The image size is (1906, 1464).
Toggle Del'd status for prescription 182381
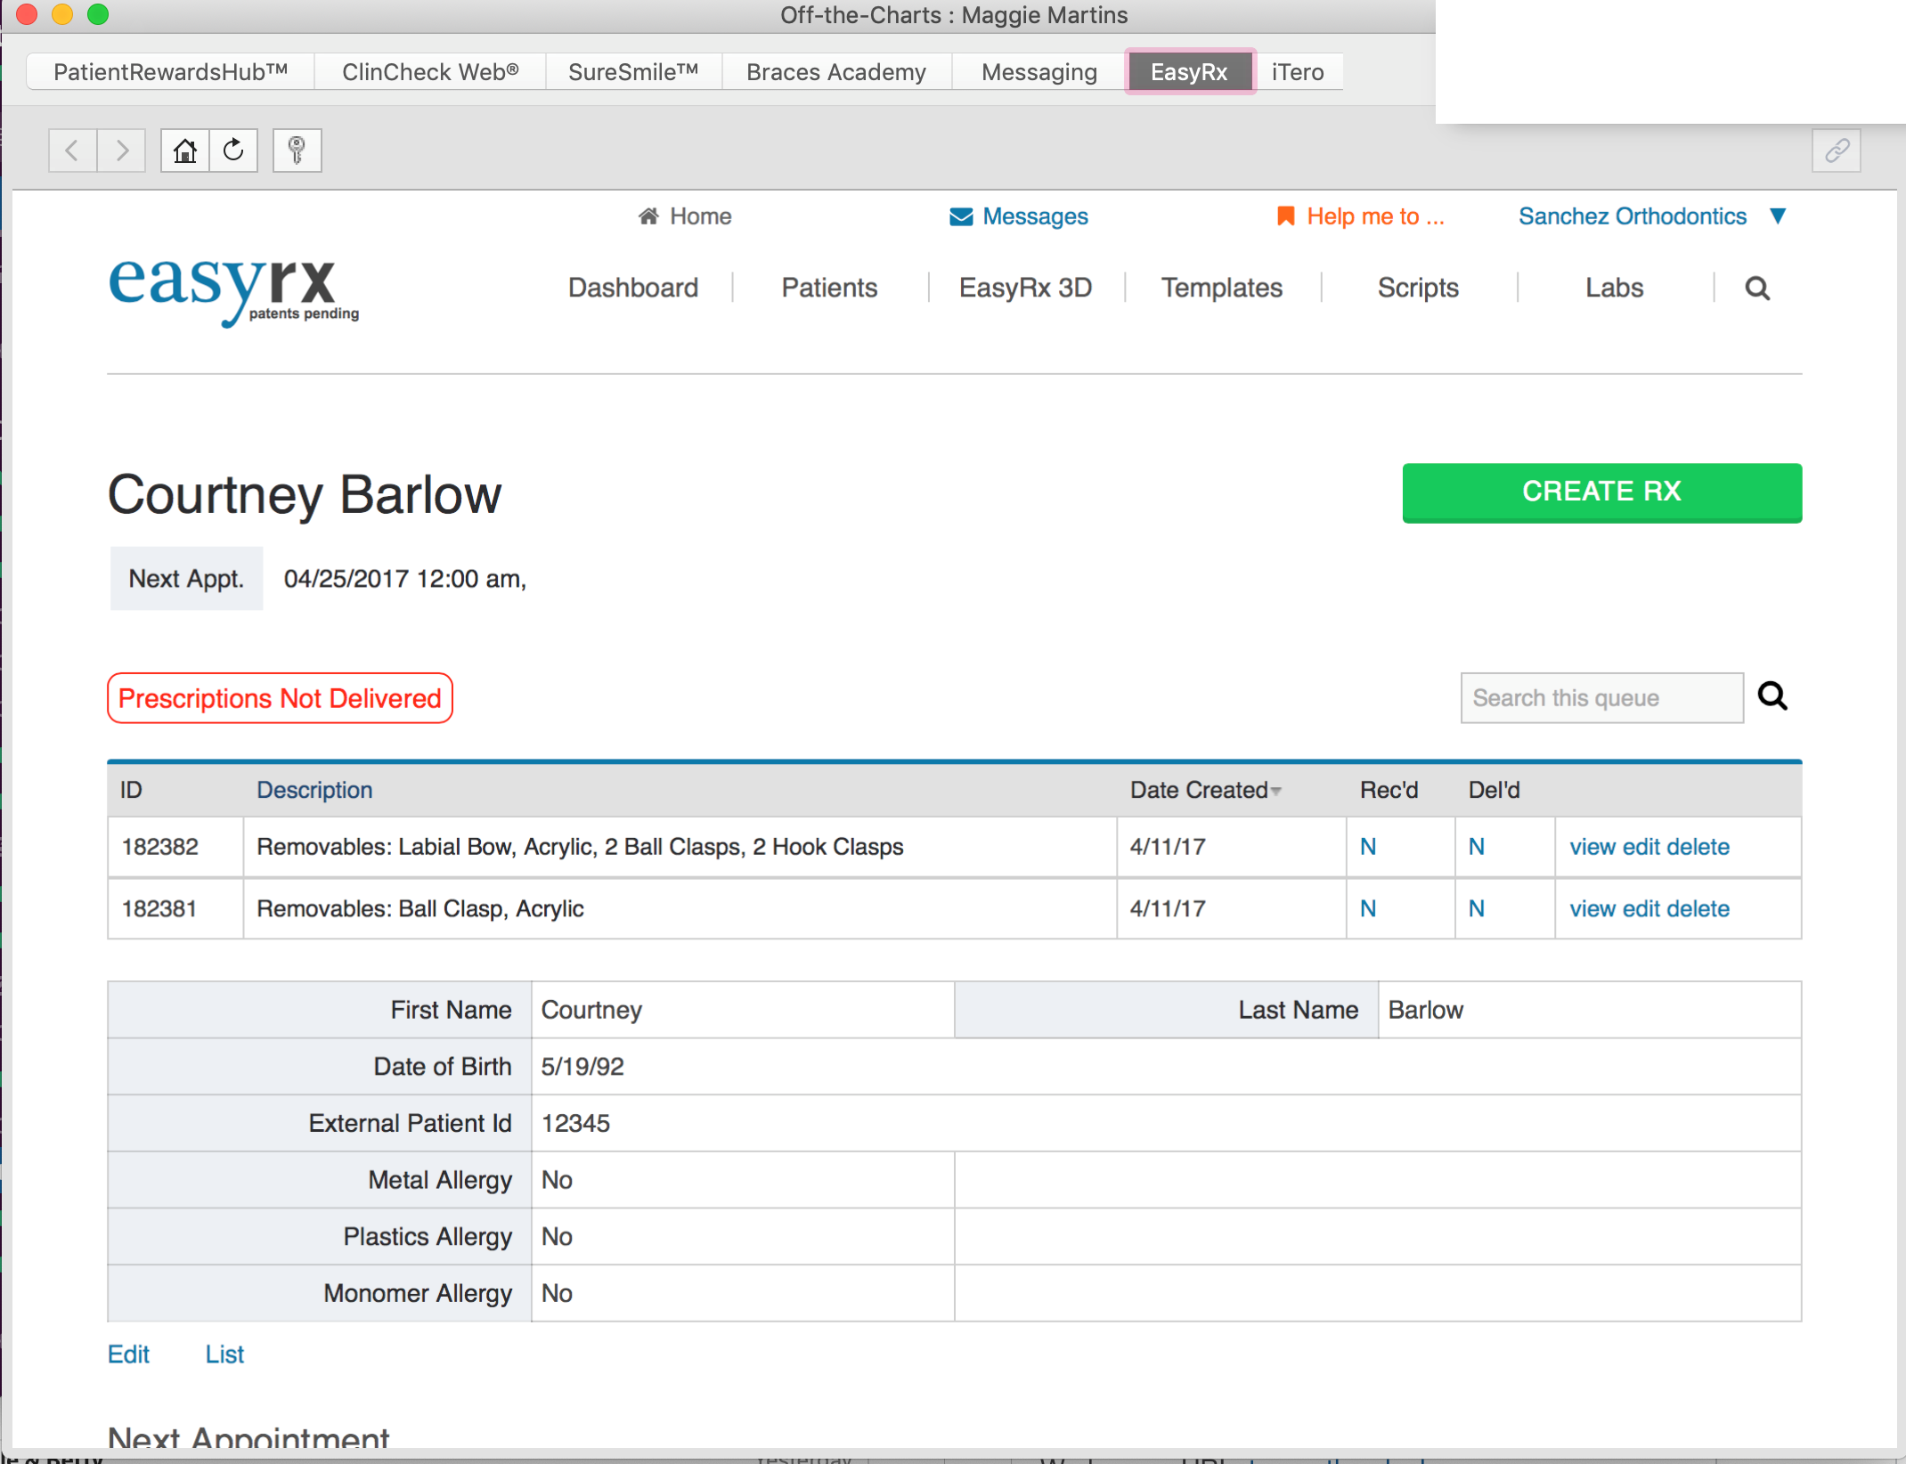(x=1476, y=909)
